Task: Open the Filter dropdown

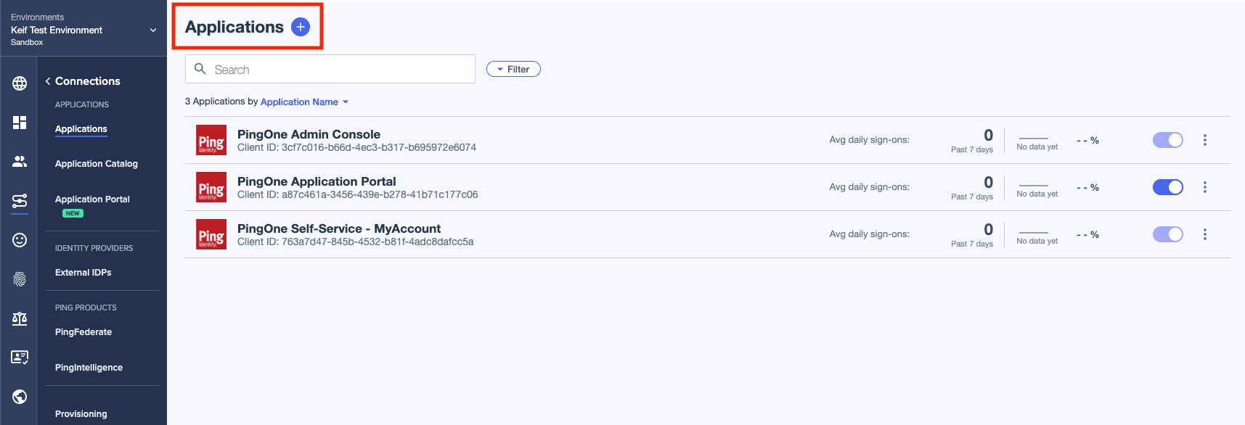Action: point(513,69)
